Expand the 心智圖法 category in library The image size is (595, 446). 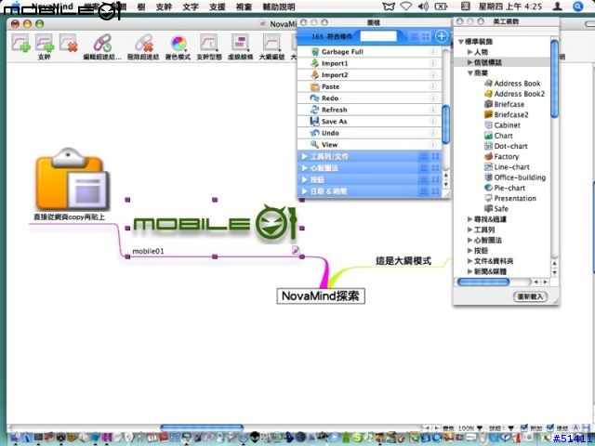point(304,168)
